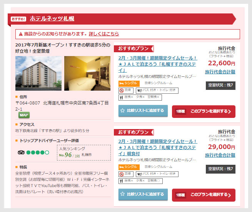The height and width of the screenshot is (212, 252).
Task: Click the meal fork-knife icon in second plan
Action: coord(121,181)
